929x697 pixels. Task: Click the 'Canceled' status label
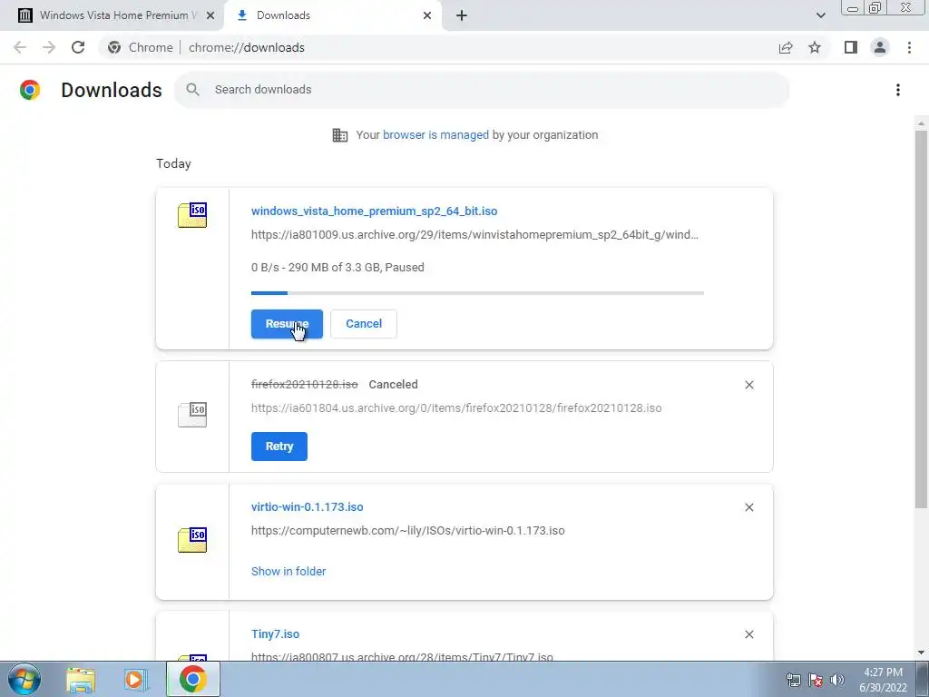coord(393,385)
